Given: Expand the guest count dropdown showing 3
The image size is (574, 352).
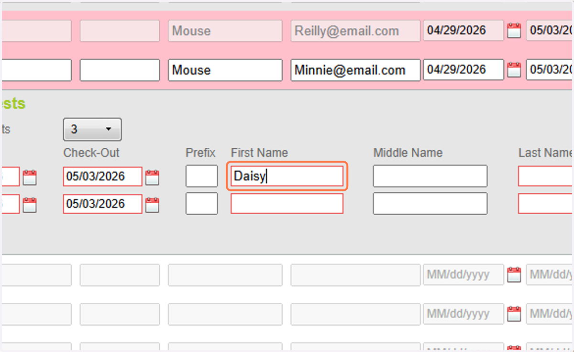Looking at the screenshot, I should coord(92,129).
